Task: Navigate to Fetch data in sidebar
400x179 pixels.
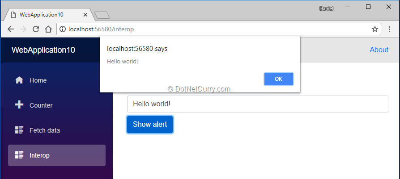Action: click(x=57, y=130)
